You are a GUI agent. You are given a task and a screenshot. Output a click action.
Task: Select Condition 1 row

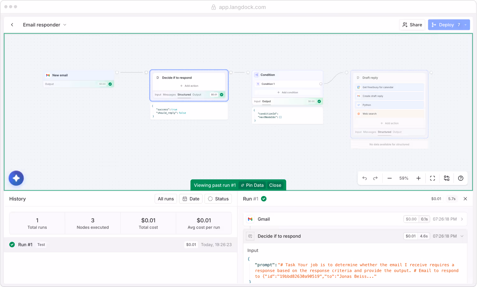288,84
